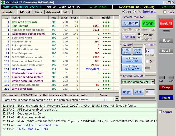Switch to the Tests tab
176x136 pixels.
point(38,12)
